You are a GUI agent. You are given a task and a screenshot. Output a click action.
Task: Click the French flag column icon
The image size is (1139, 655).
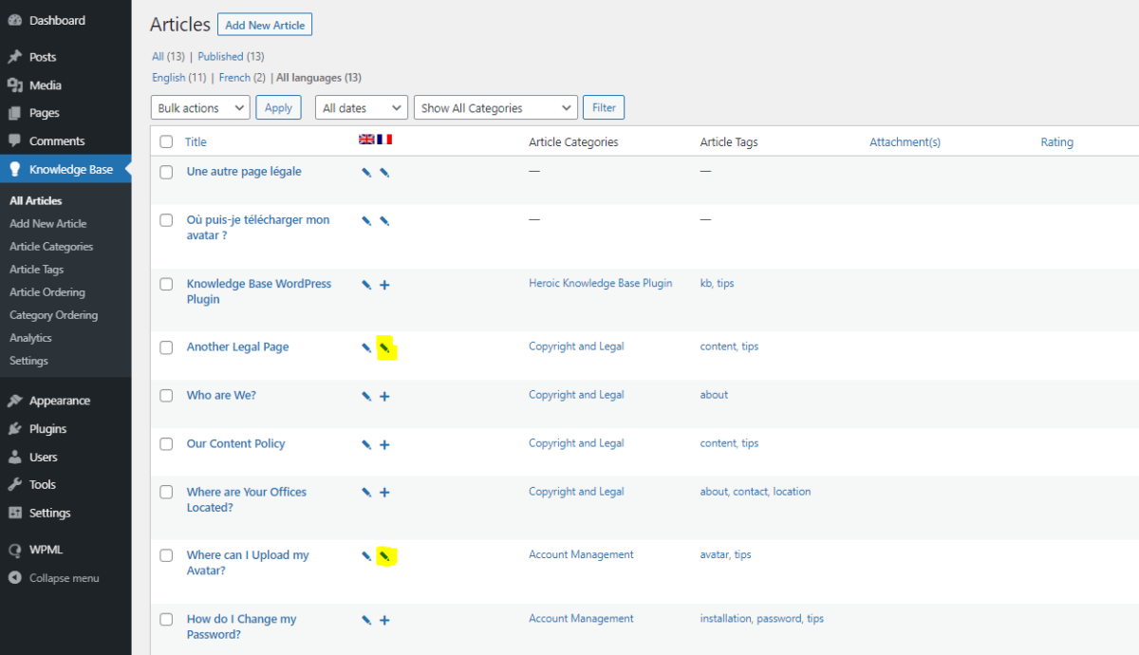click(x=384, y=140)
